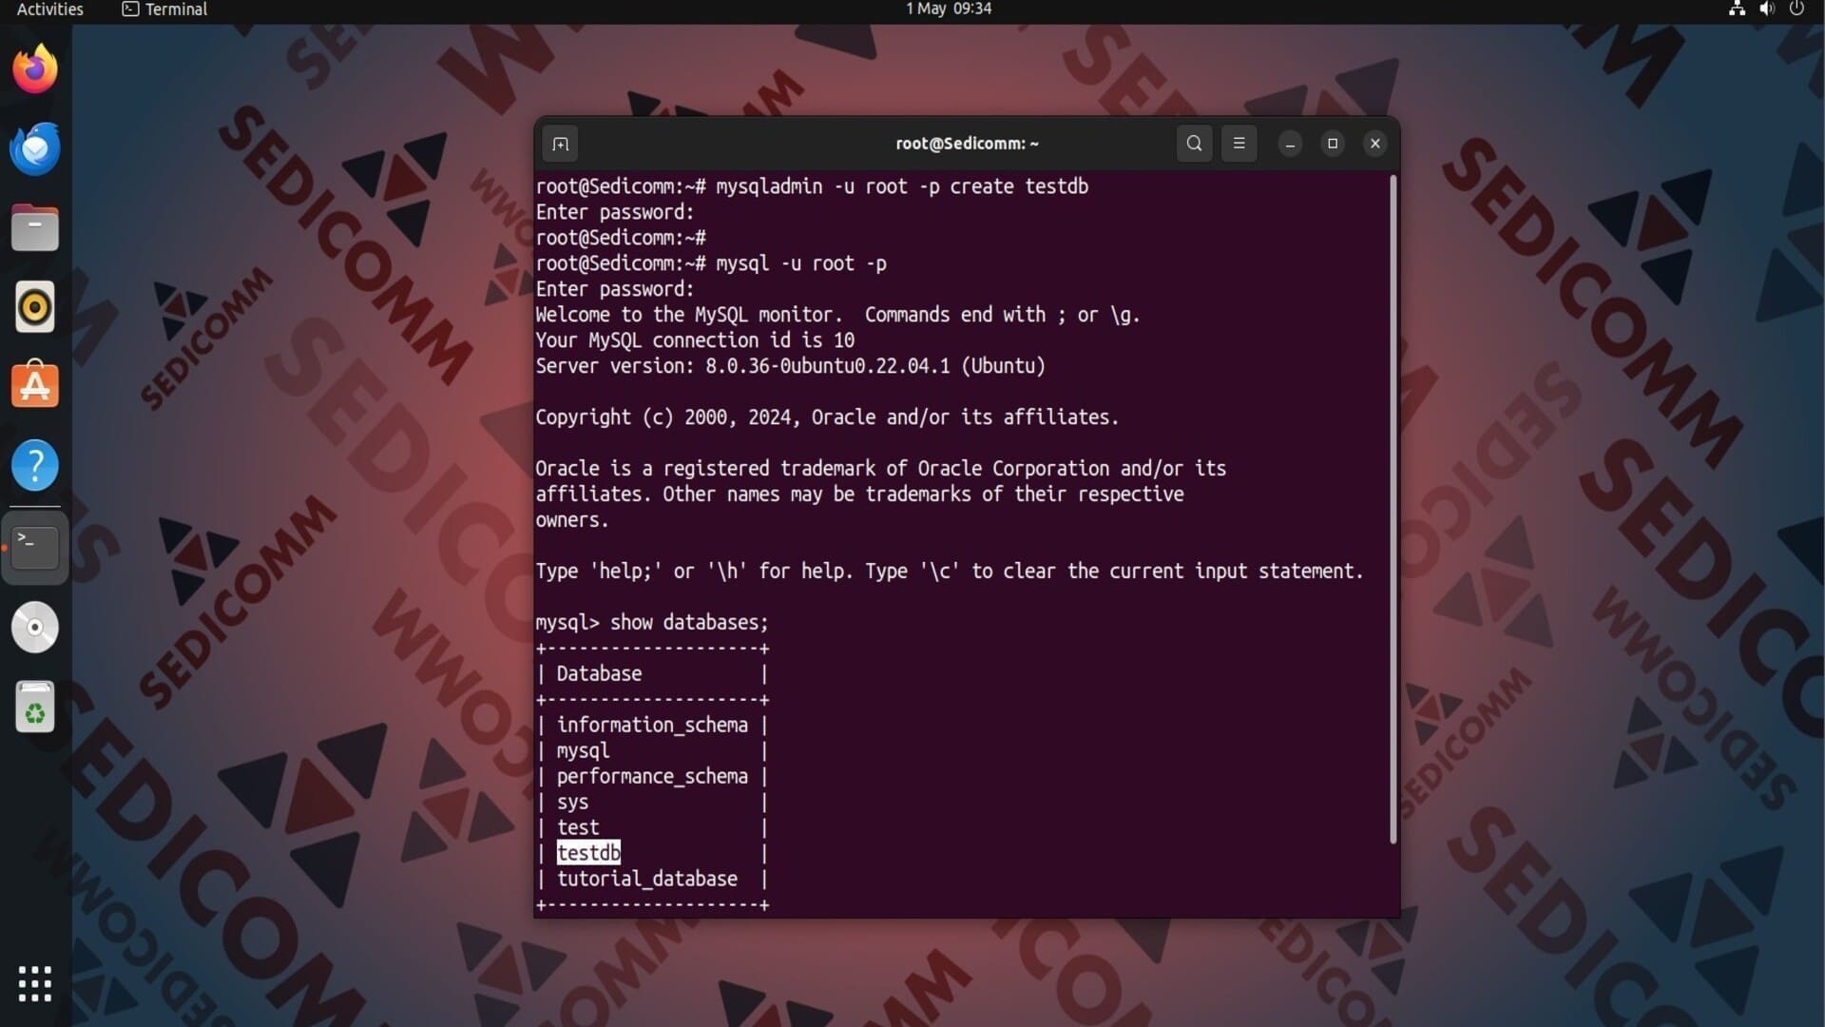Launch Rhythmbox music player icon
Screen dimensions: 1825x1027
point(35,307)
